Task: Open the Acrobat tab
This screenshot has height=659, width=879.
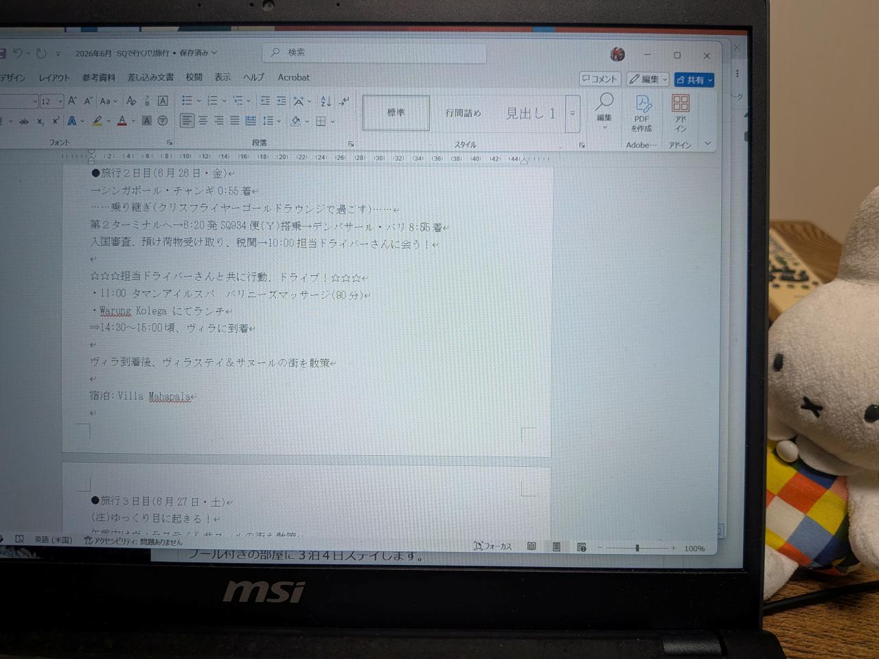Action: point(293,78)
